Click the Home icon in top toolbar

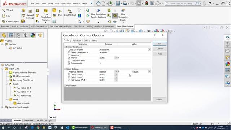point(98,3)
